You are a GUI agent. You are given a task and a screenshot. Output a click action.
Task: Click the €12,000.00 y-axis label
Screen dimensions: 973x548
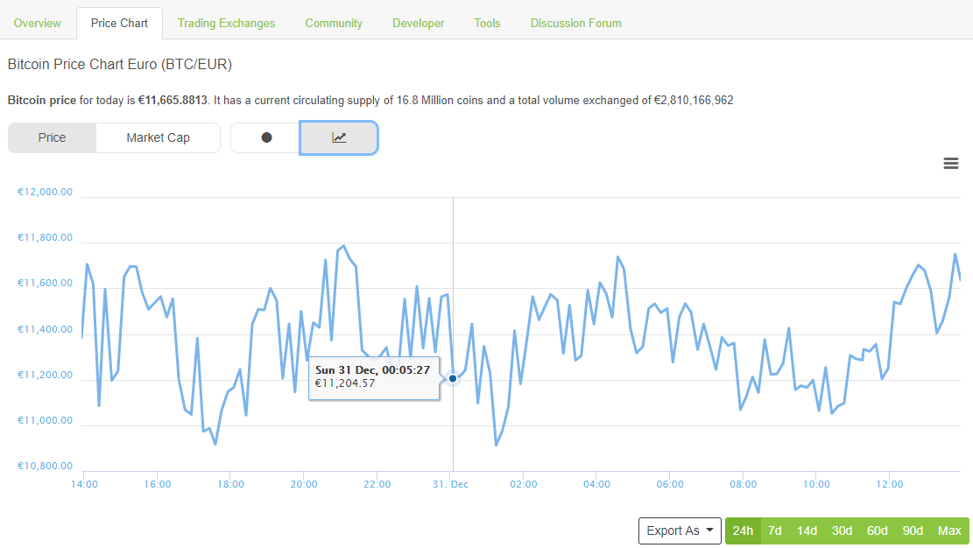tap(45, 192)
